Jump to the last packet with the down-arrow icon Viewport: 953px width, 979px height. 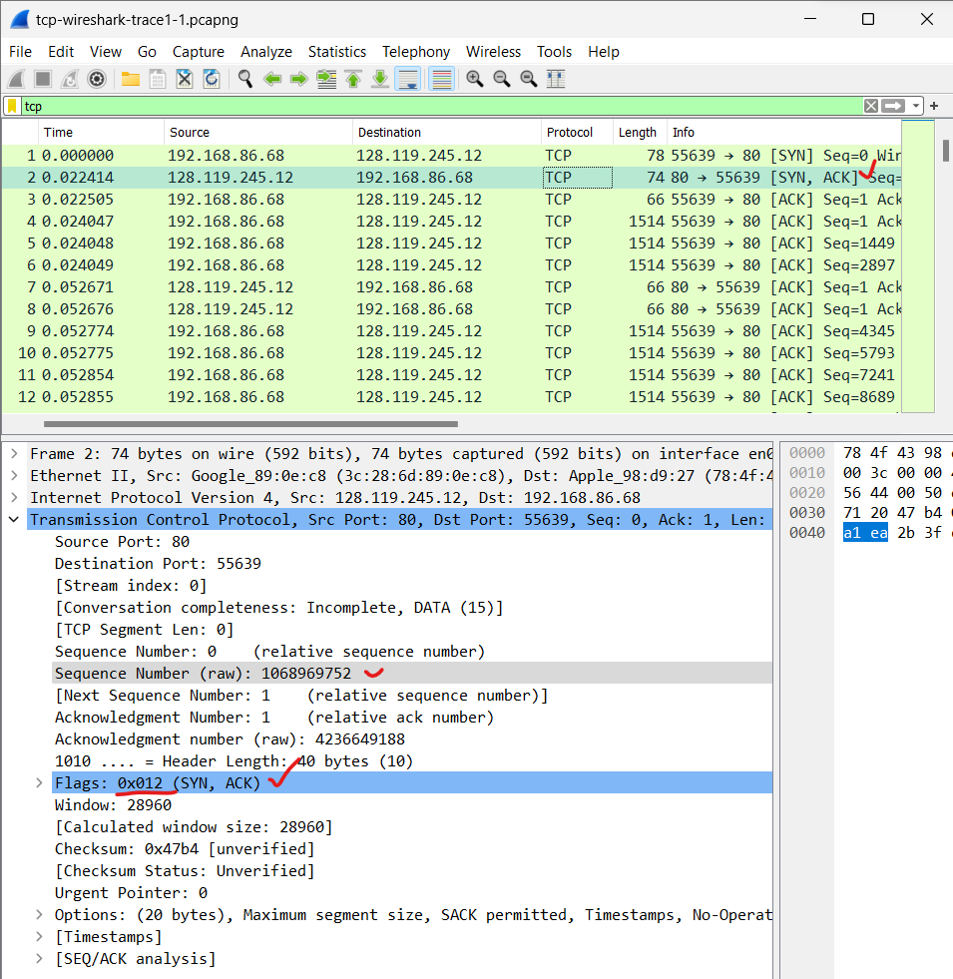380,78
